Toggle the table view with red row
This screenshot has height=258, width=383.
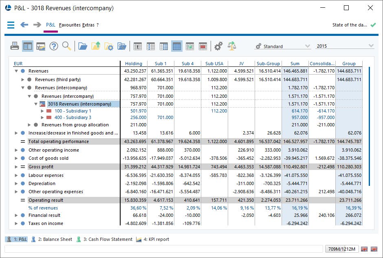point(203,46)
